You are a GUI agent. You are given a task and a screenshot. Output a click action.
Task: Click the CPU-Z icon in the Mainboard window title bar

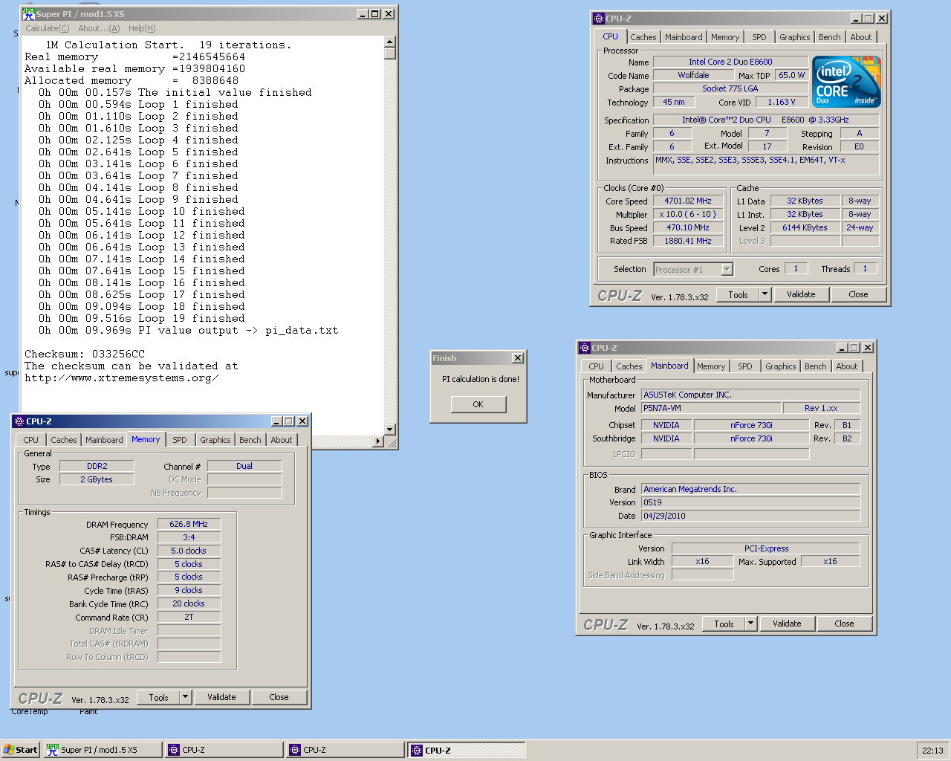(x=585, y=348)
